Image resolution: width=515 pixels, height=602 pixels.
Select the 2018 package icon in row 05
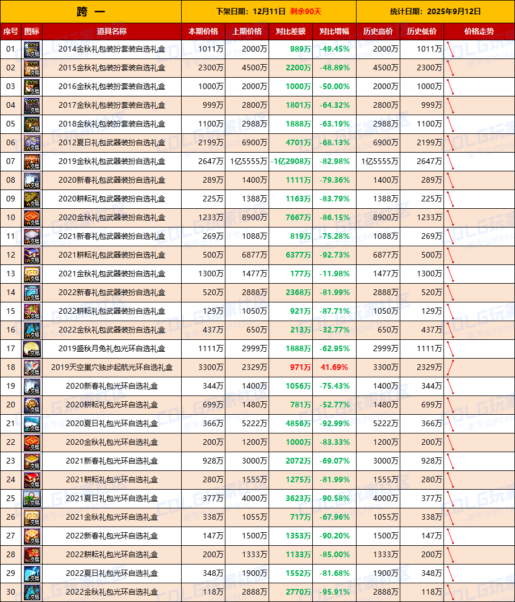tap(32, 124)
